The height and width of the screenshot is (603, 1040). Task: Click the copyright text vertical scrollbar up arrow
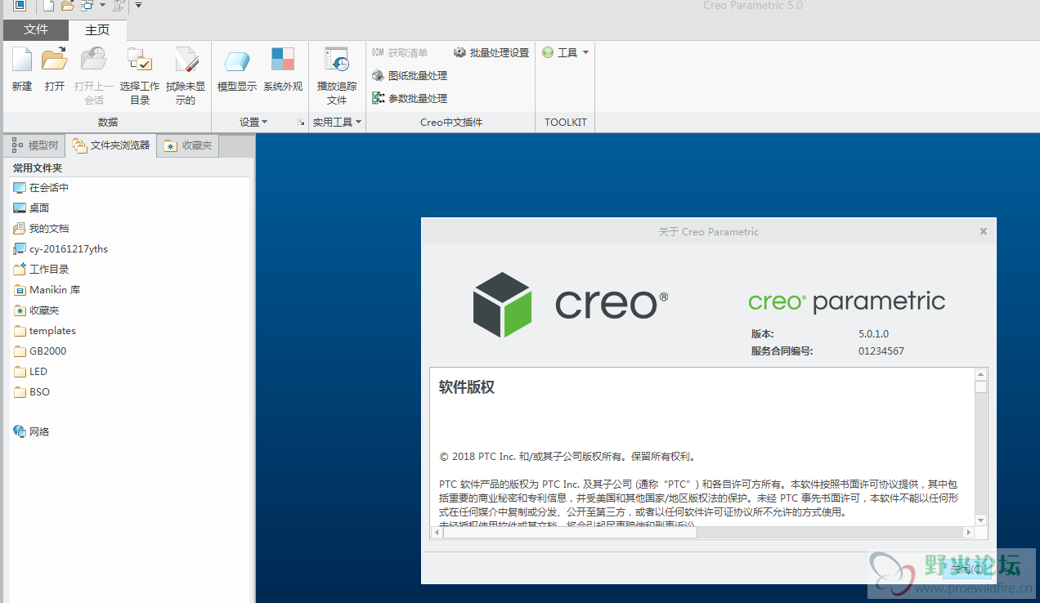click(x=981, y=374)
